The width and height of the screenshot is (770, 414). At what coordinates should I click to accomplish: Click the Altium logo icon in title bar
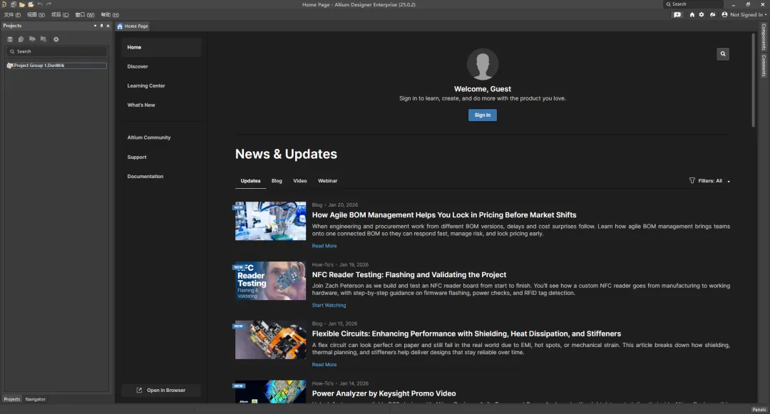coord(4,4)
